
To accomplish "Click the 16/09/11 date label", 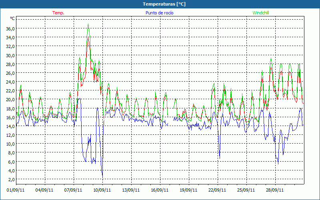I will coord(160,190).
